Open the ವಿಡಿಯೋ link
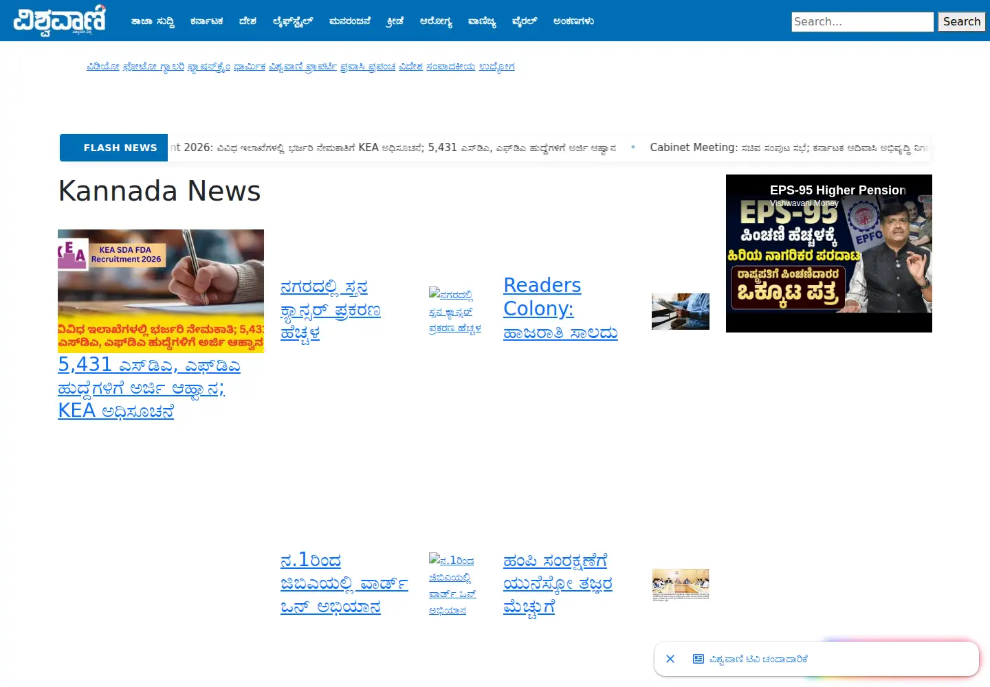 [103, 67]
